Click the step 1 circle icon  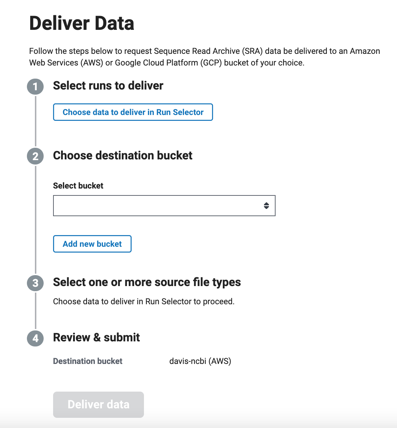point(35,87)
